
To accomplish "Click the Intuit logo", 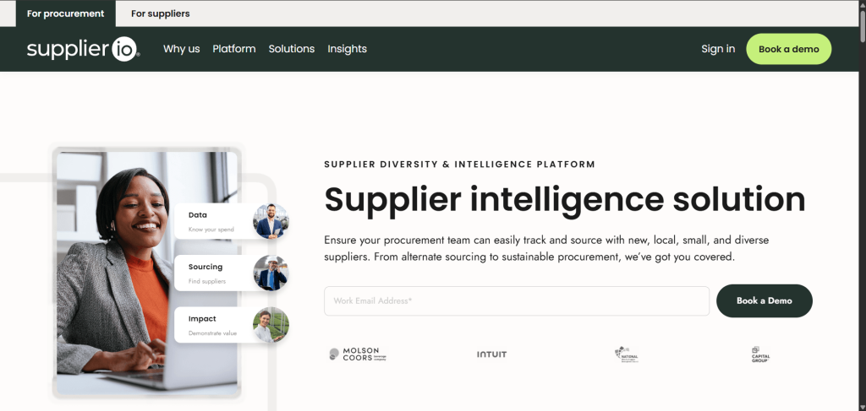I will [x=491, y=354].
